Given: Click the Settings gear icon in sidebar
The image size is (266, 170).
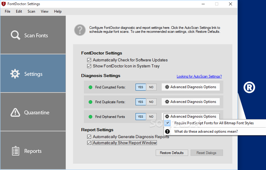Looking at the screenshot, I should pos(15,74).
